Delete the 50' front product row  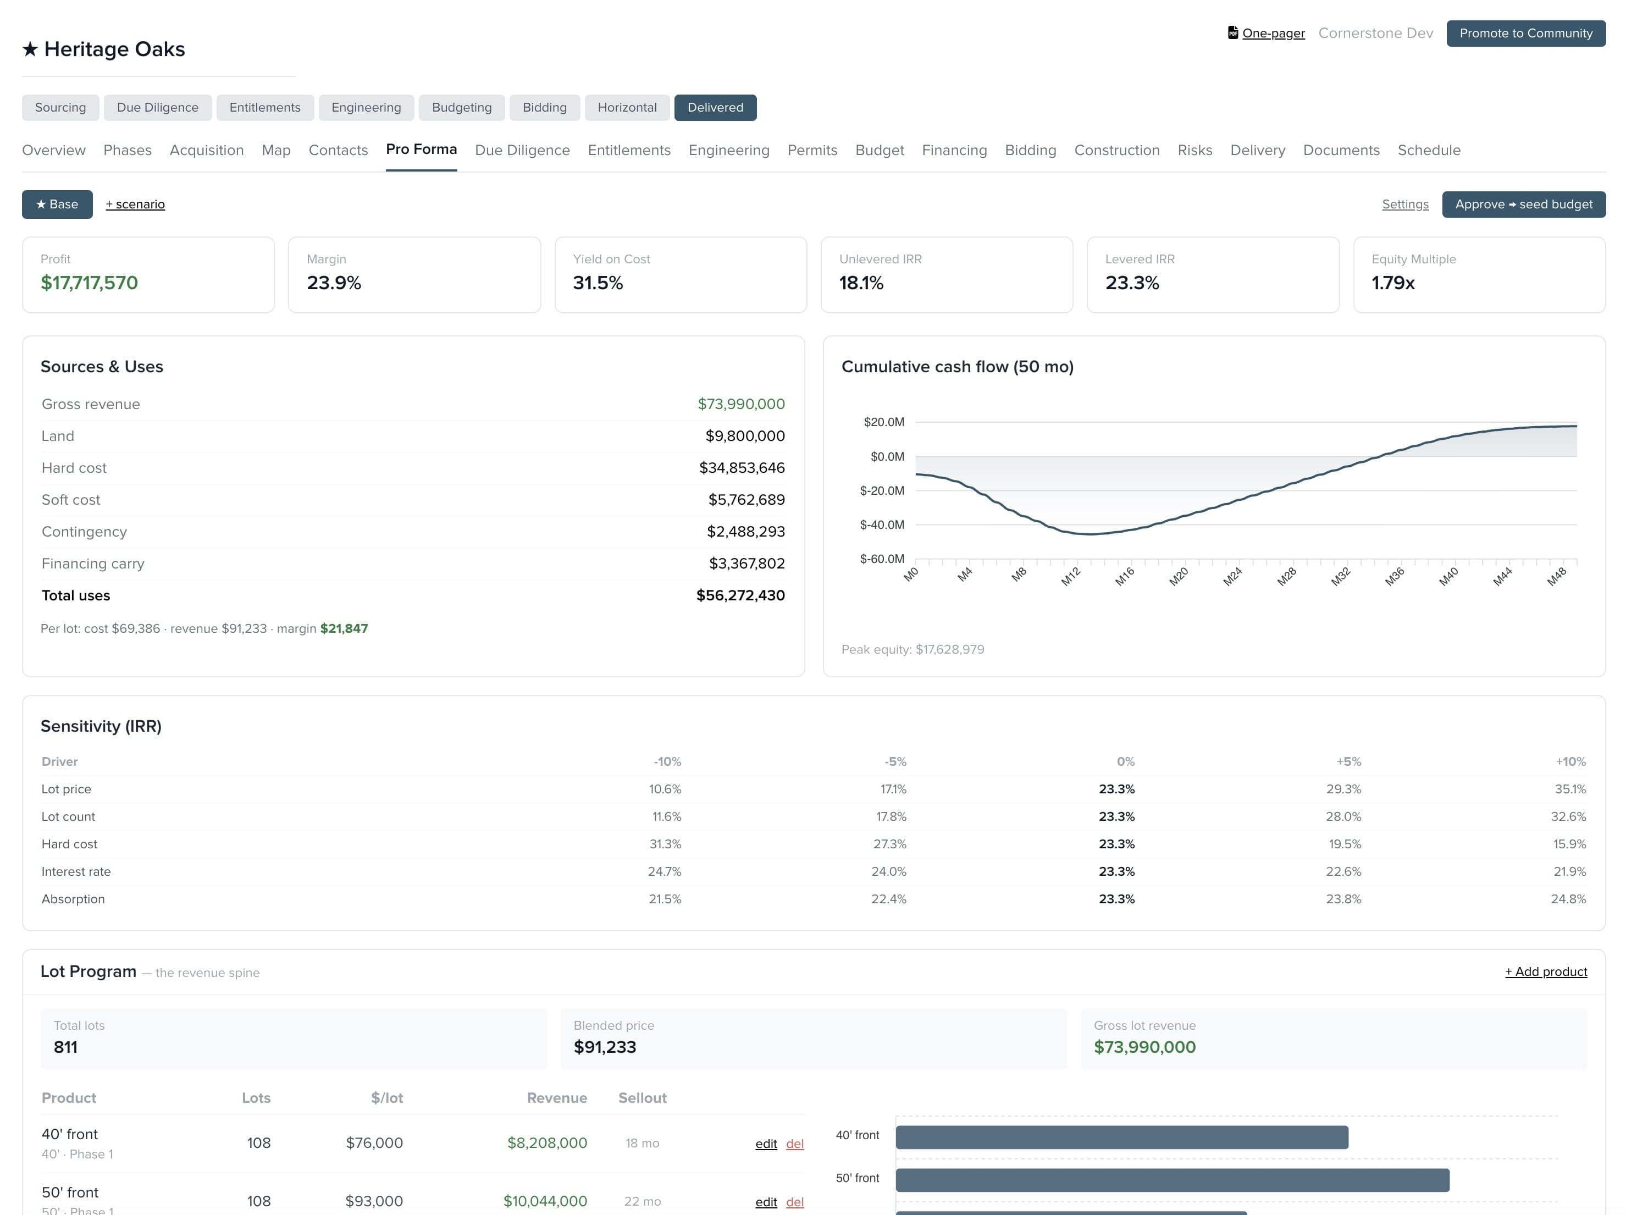[x=795, y=1202]
